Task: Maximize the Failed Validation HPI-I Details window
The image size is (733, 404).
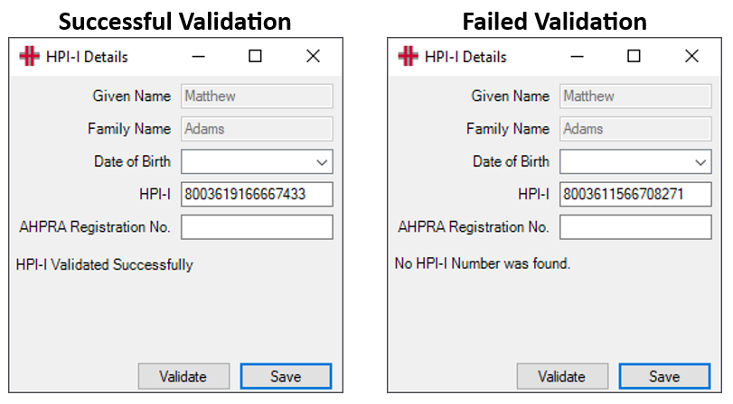Action: 634,57
